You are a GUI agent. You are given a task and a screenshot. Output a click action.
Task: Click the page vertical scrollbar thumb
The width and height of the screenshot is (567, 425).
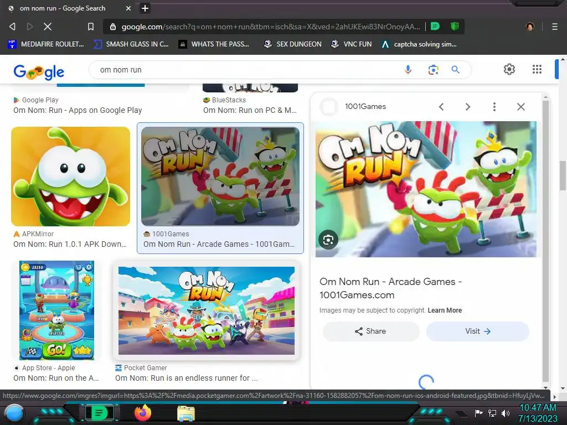[563, 175]
